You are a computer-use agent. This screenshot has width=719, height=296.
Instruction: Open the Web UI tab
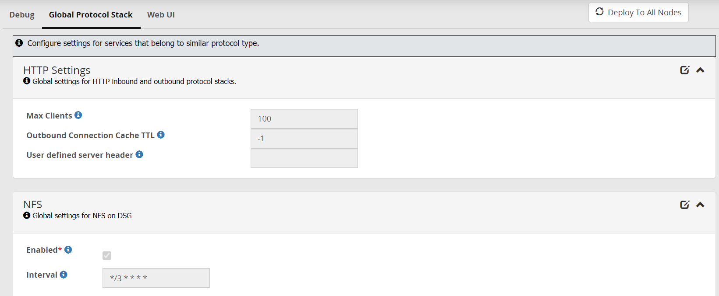click(x=161, y=15)
